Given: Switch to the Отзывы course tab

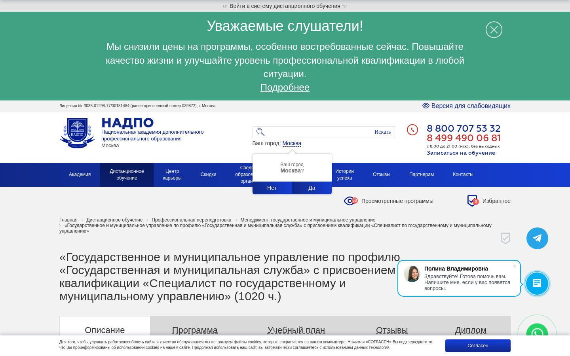Looking at the screenshot, I should tap(392, 330).
